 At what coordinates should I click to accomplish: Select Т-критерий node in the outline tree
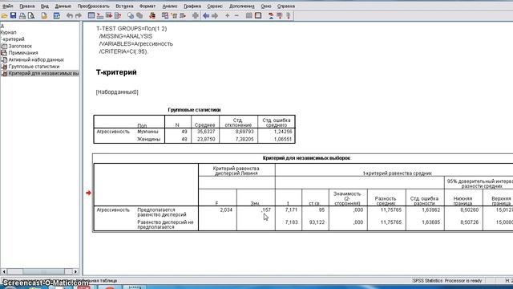coord(13,39)
